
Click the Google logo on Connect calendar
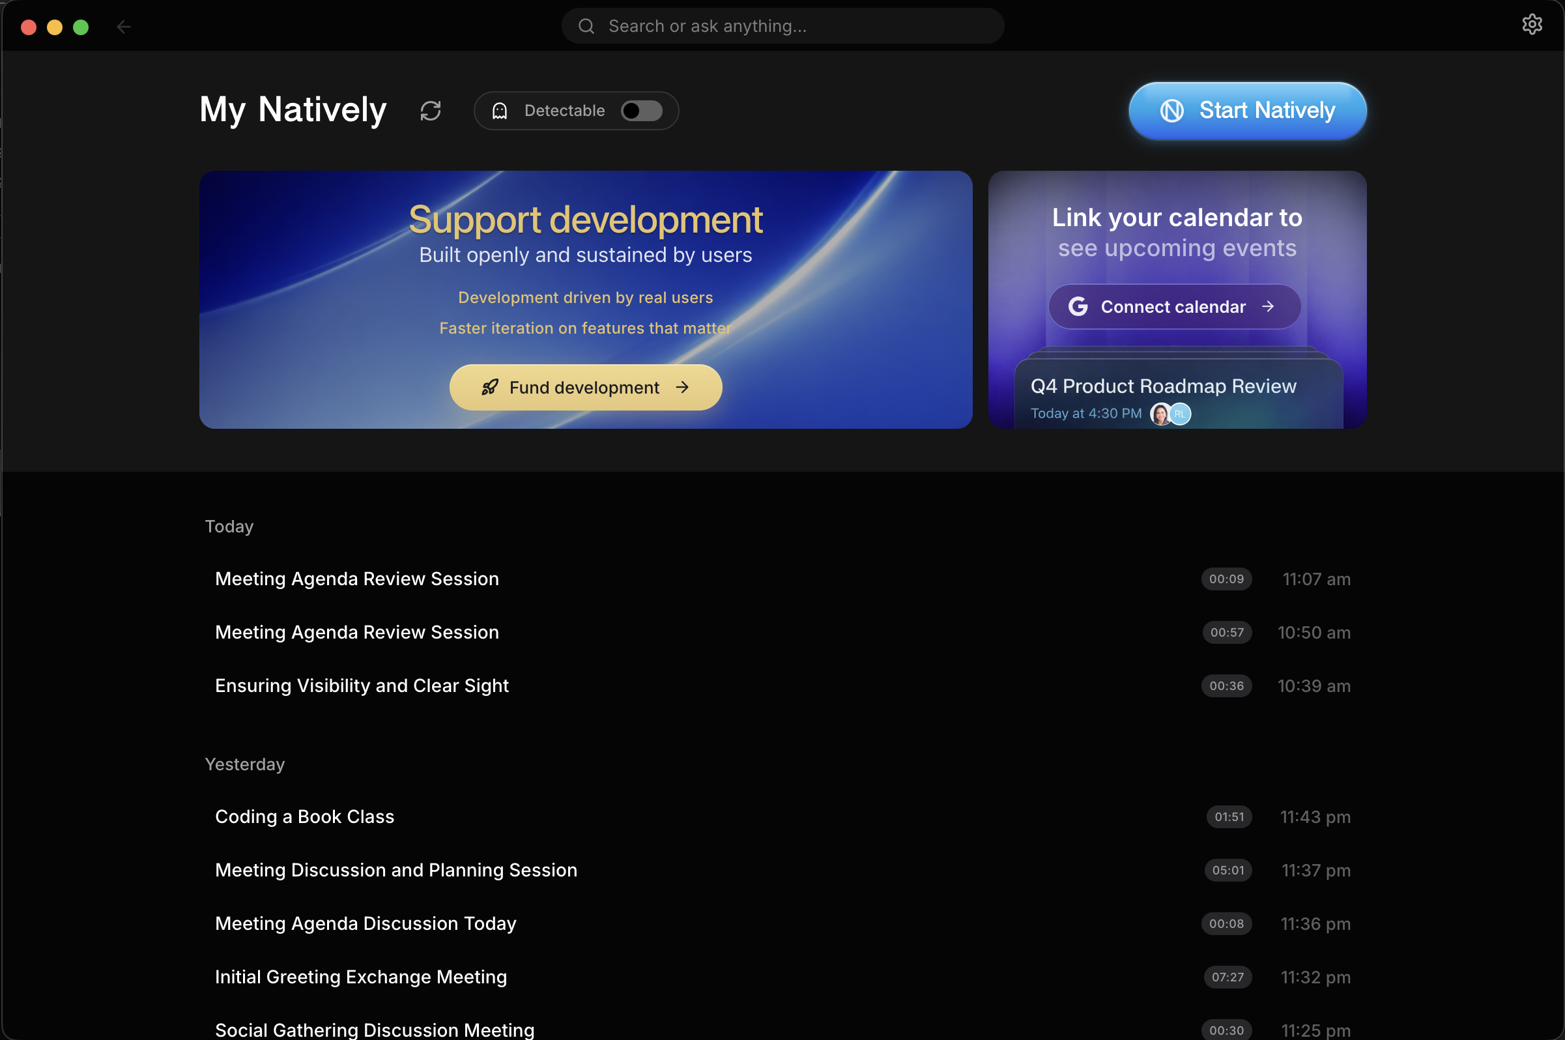click(x=1078, y=306)
